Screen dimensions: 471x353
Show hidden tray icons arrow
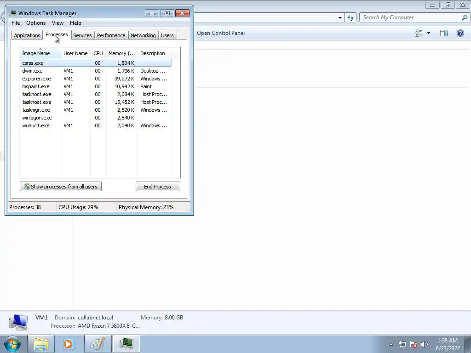(x=391, y=344)
